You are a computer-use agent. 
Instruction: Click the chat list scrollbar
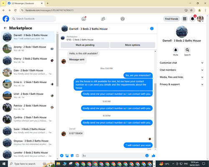57,60
